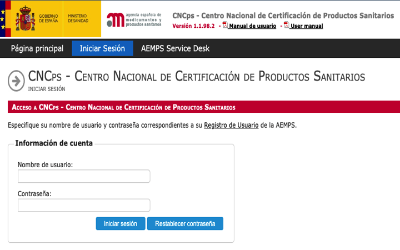The image size is (400, 250).
Task: Click the AEMPS agency logo
Action: pos(134,20)
